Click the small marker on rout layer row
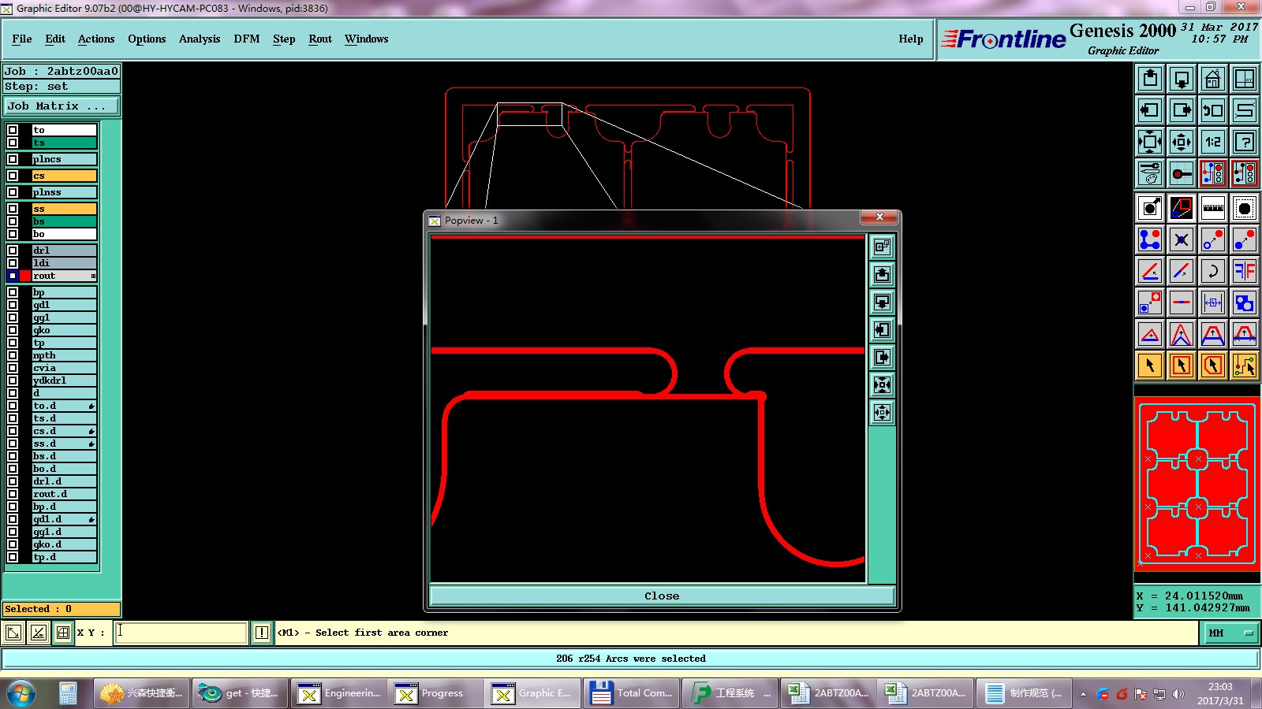This screenshot has width=1262, height=709. [x=93, y=276]
